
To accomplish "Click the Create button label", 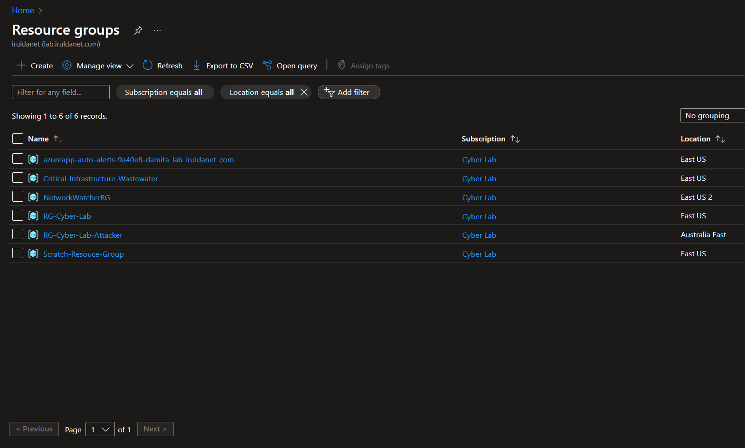I will tap(42, 66).
